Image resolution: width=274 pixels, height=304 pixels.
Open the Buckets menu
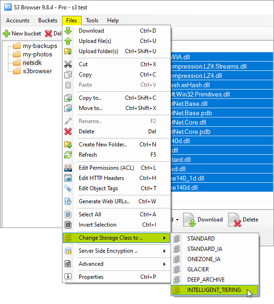pyautogui.click(x=48, y=21)
